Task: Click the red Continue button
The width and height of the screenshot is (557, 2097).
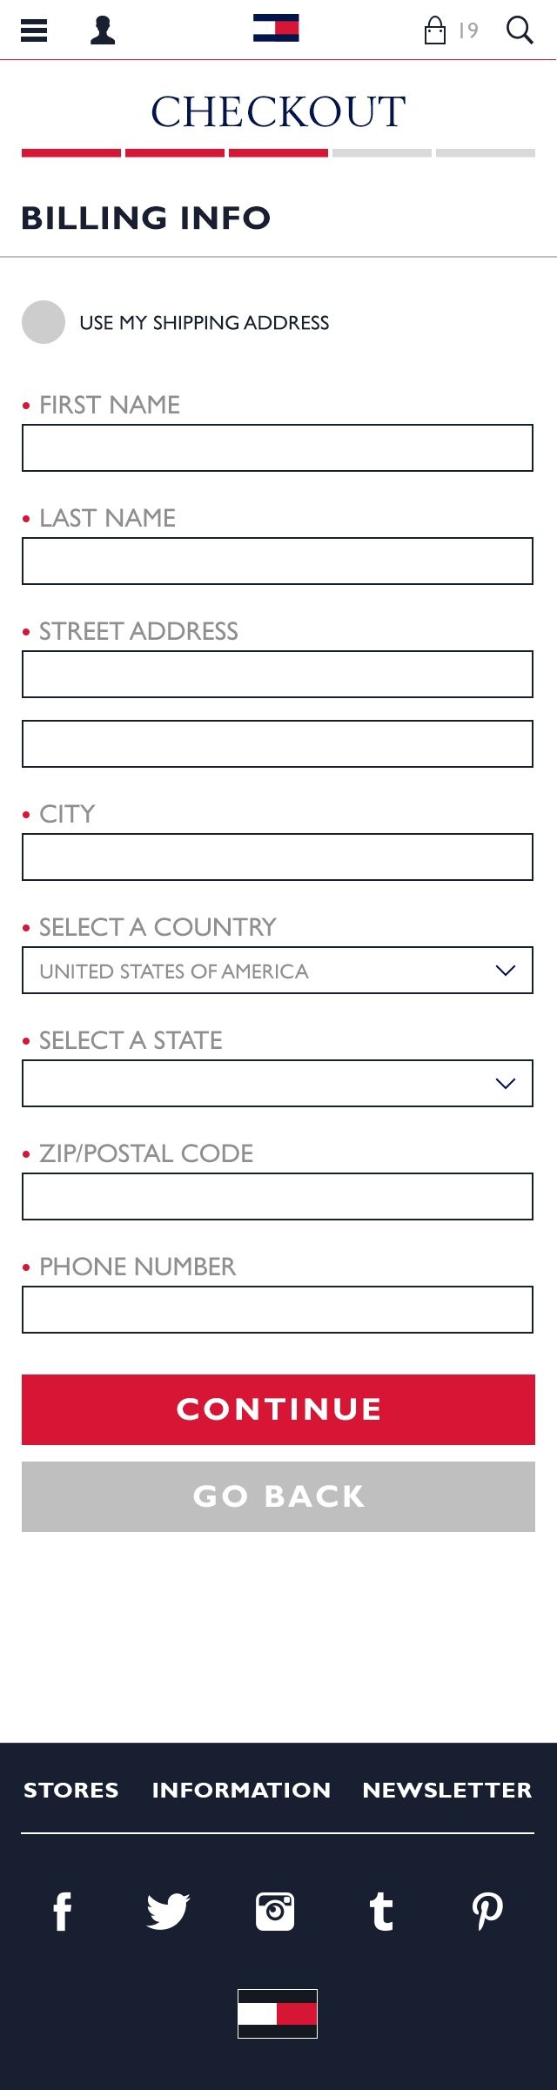Action: [278, 1409]
